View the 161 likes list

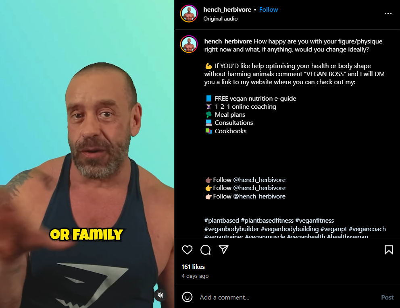coord(193,267)
